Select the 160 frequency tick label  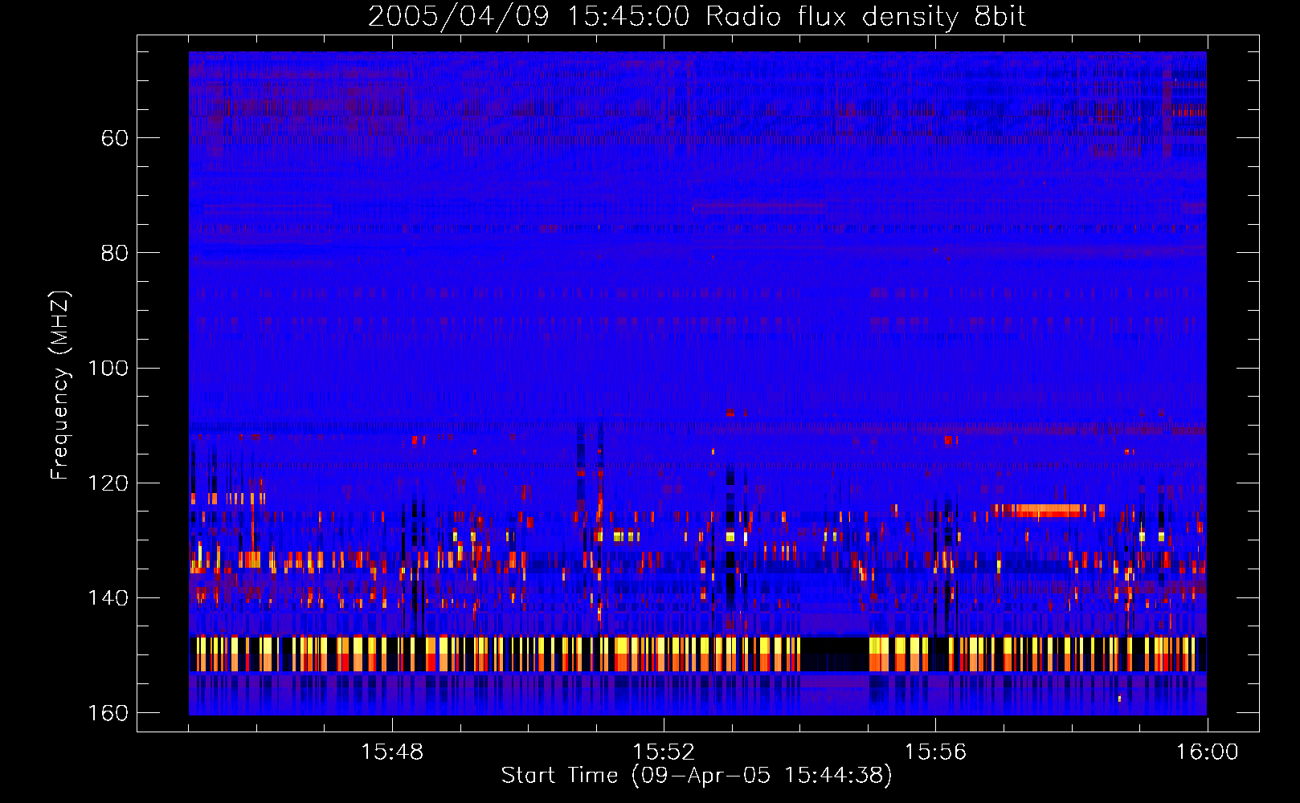pyautogui.click(x=108, y=713)
